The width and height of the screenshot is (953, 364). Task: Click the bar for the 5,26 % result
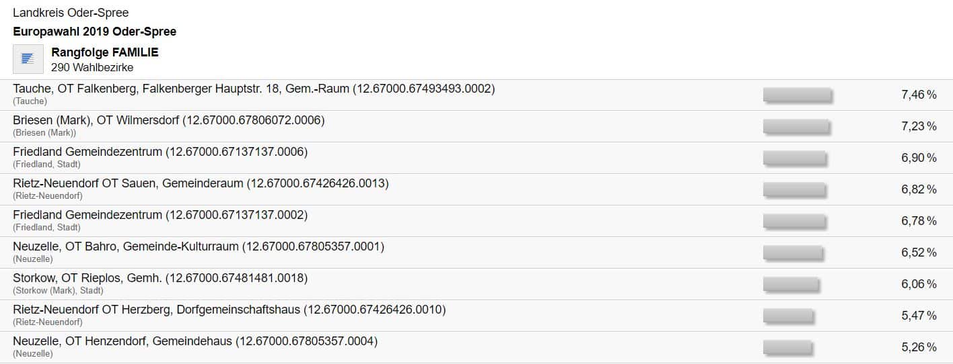[x=787, y=348]
